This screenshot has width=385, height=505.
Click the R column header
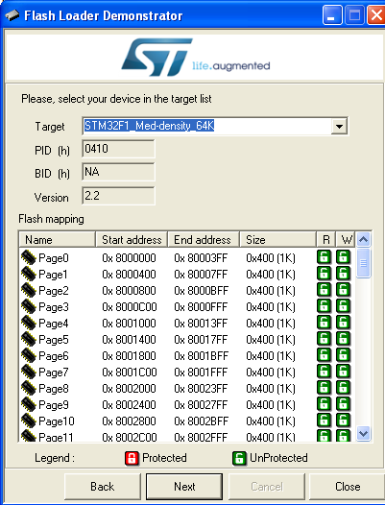326,240
